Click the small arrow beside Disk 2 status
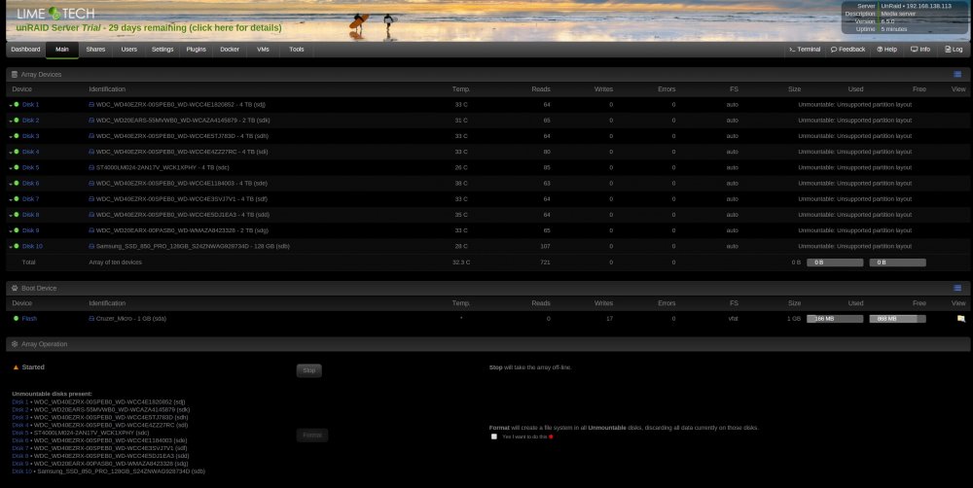 (x=11, y=121)
